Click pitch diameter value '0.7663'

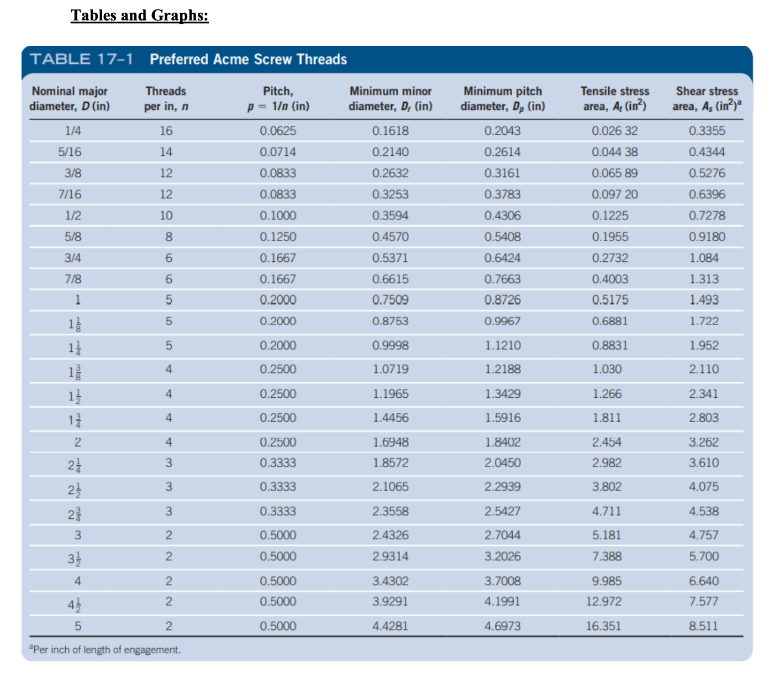coord(503,279)
